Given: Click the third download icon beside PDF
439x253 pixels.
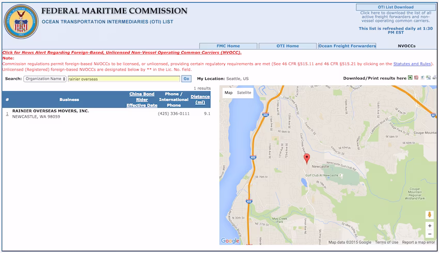Looking at the screenshot, I should [x=422, y=78].
